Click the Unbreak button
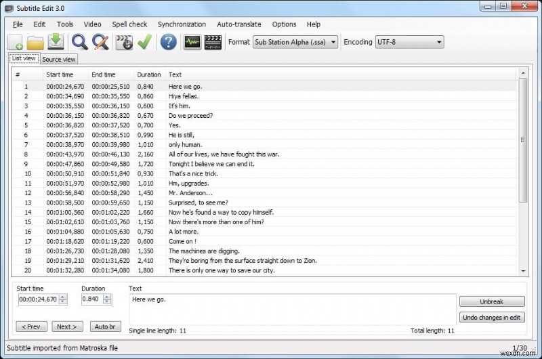542x359 pixels. (492, 301)
